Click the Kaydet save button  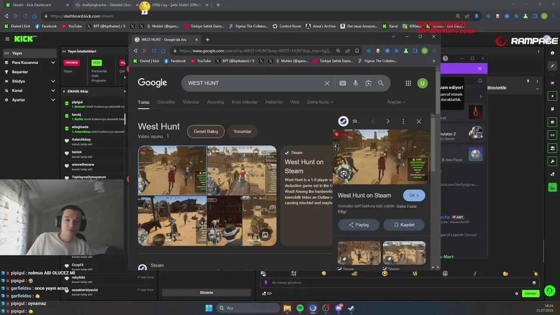click(x=404, y=225)
